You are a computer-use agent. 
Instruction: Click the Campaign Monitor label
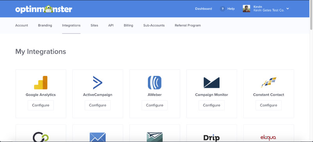pos(212,95)
